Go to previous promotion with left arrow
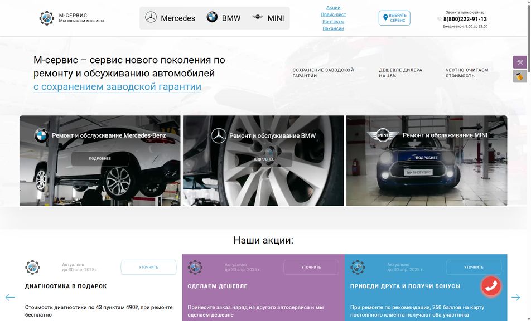 [x=10, y=298]
